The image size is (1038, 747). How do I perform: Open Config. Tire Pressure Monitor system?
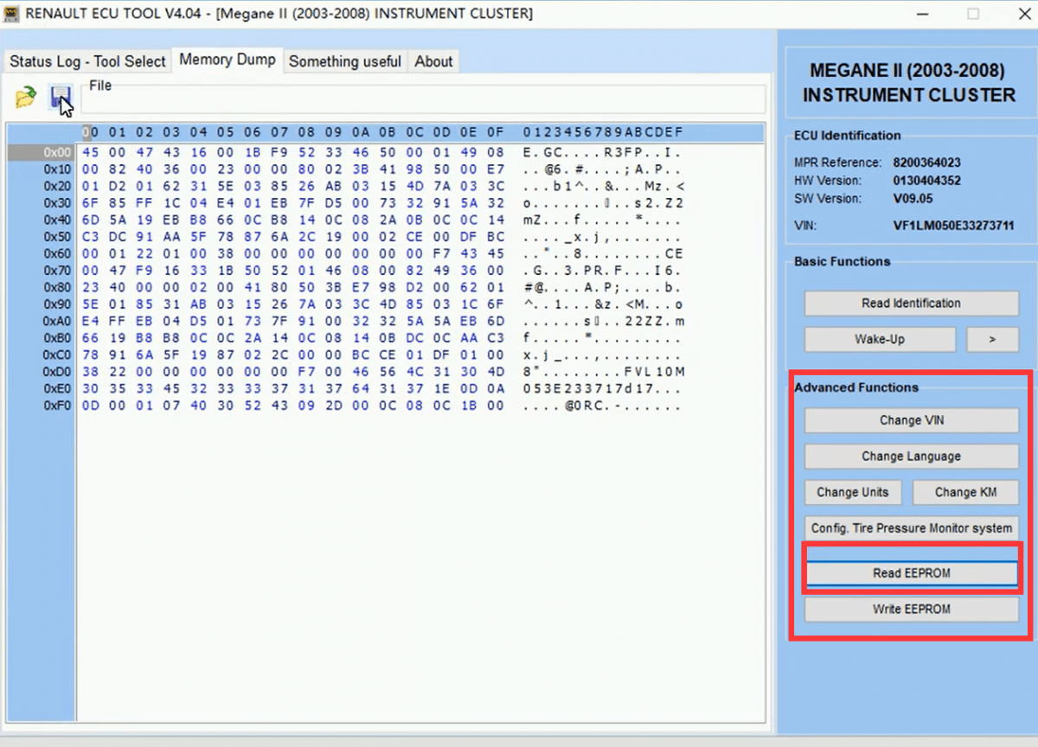(911, 528)
